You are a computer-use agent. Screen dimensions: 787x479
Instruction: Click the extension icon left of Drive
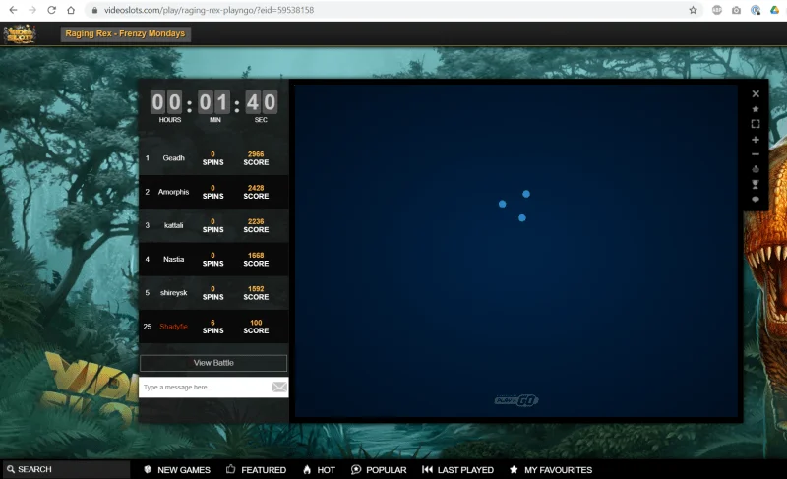(756, 10)
